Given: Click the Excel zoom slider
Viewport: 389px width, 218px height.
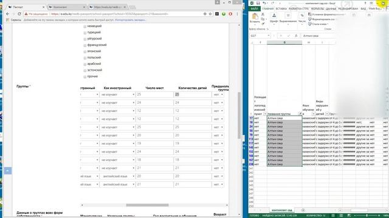Looking at the screenshot, I should [367, 216].
